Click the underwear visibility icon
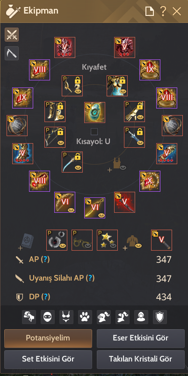 pyautogui.click(x=66, y=317)
